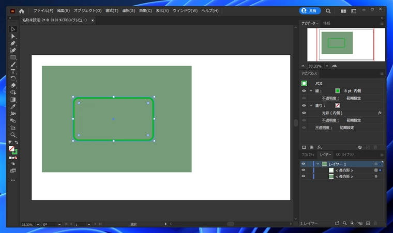Open the navigator zoom percentage dropdown

click(327, 66)
